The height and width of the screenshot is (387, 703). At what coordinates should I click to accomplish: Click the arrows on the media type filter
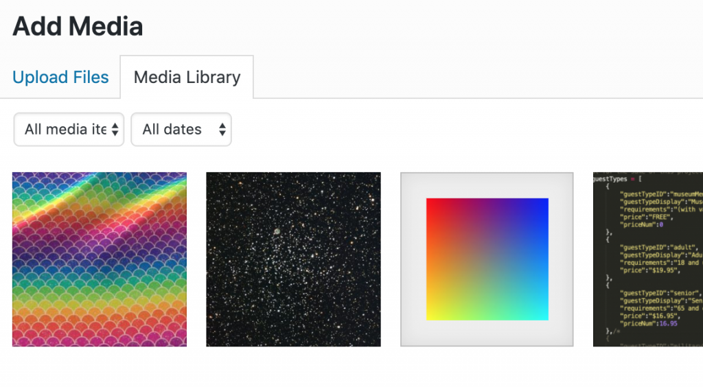coord(115,129)
